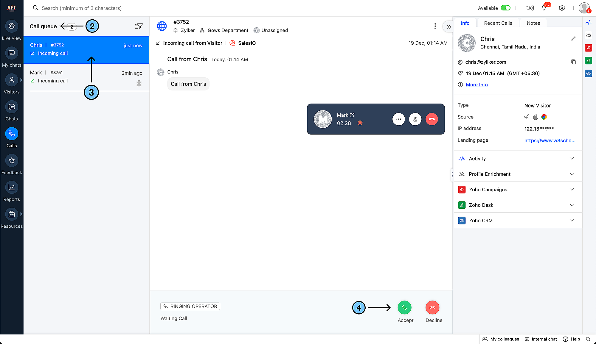Open the More Info link
This screenshot has height=344, width=596.
point(477,85)
